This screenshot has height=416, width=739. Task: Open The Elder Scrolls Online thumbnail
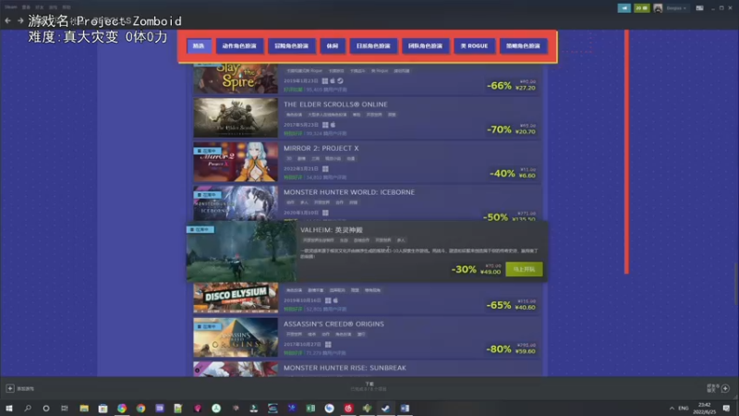[x=236, y=118]
